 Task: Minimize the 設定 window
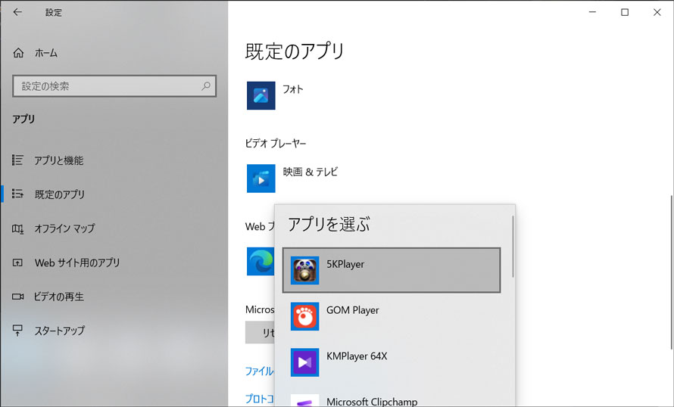[592, 12]
